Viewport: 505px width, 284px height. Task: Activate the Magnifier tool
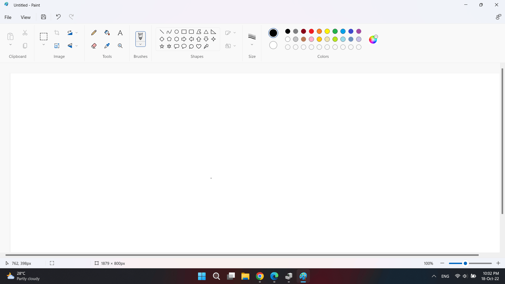coord(120,46)
